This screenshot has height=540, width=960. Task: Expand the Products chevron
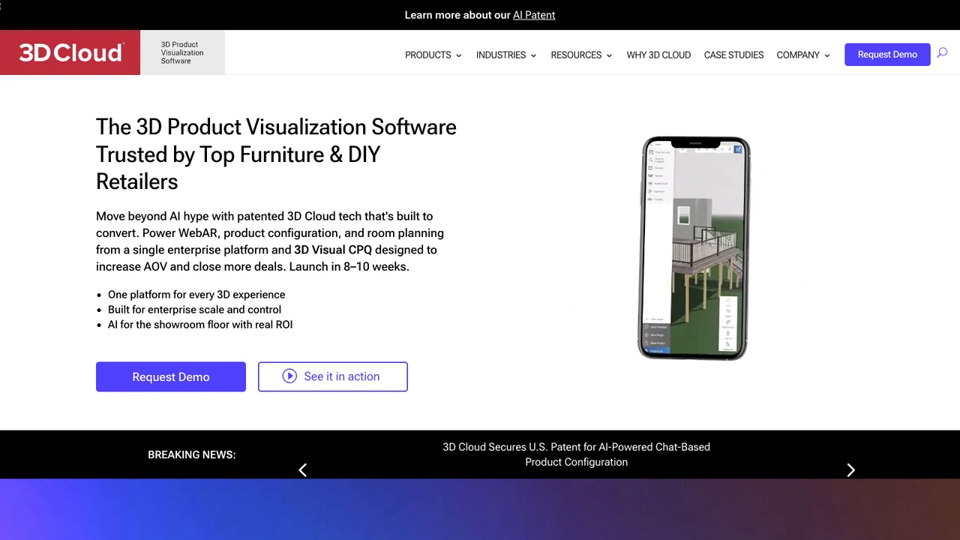coord(458,55)
